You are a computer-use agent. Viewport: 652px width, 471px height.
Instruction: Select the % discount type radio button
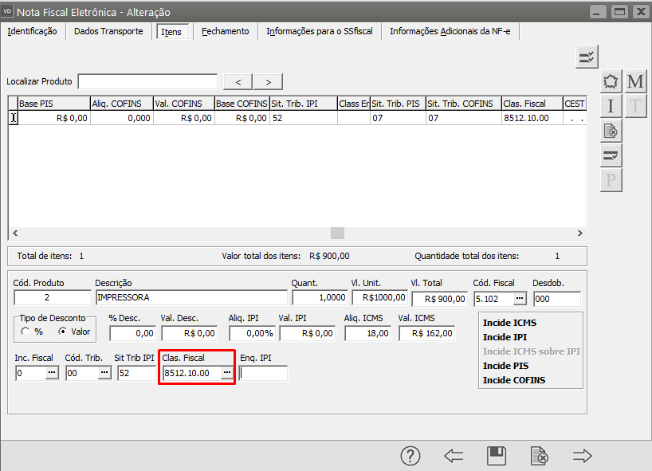(x=26, y=332)
